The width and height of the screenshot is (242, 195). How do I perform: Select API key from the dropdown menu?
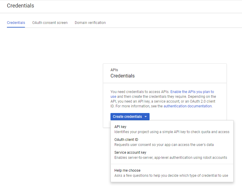click(x=120, y=127)
